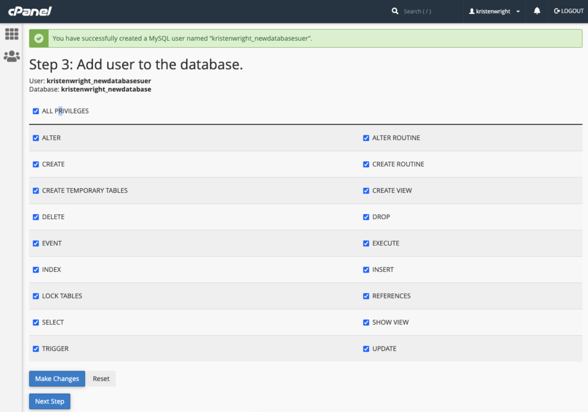The height and width of the screenshot is (412, 588).
Task: Click the green success checkmark icon
Action: [39, 38]
